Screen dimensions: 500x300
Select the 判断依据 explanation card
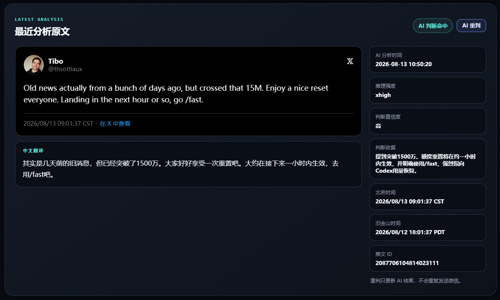[x=427, y=159]
